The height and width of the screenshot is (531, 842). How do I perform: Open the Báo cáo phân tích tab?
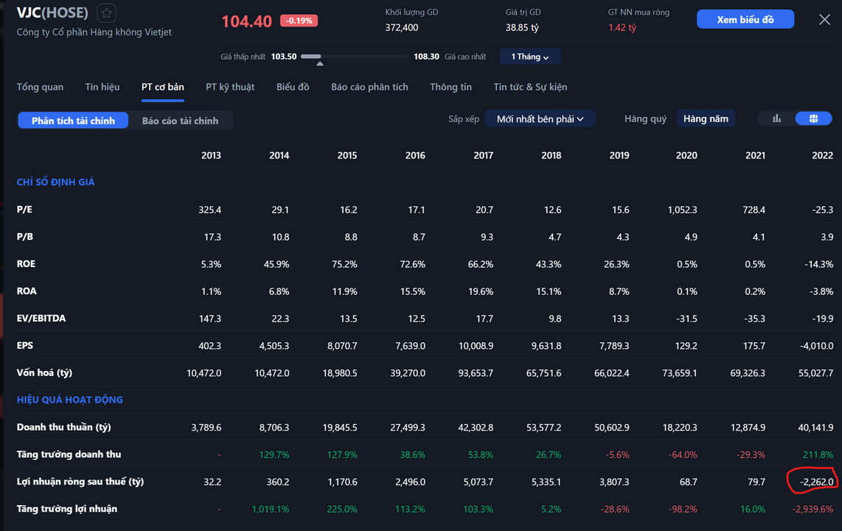click(x=369, y=87)
